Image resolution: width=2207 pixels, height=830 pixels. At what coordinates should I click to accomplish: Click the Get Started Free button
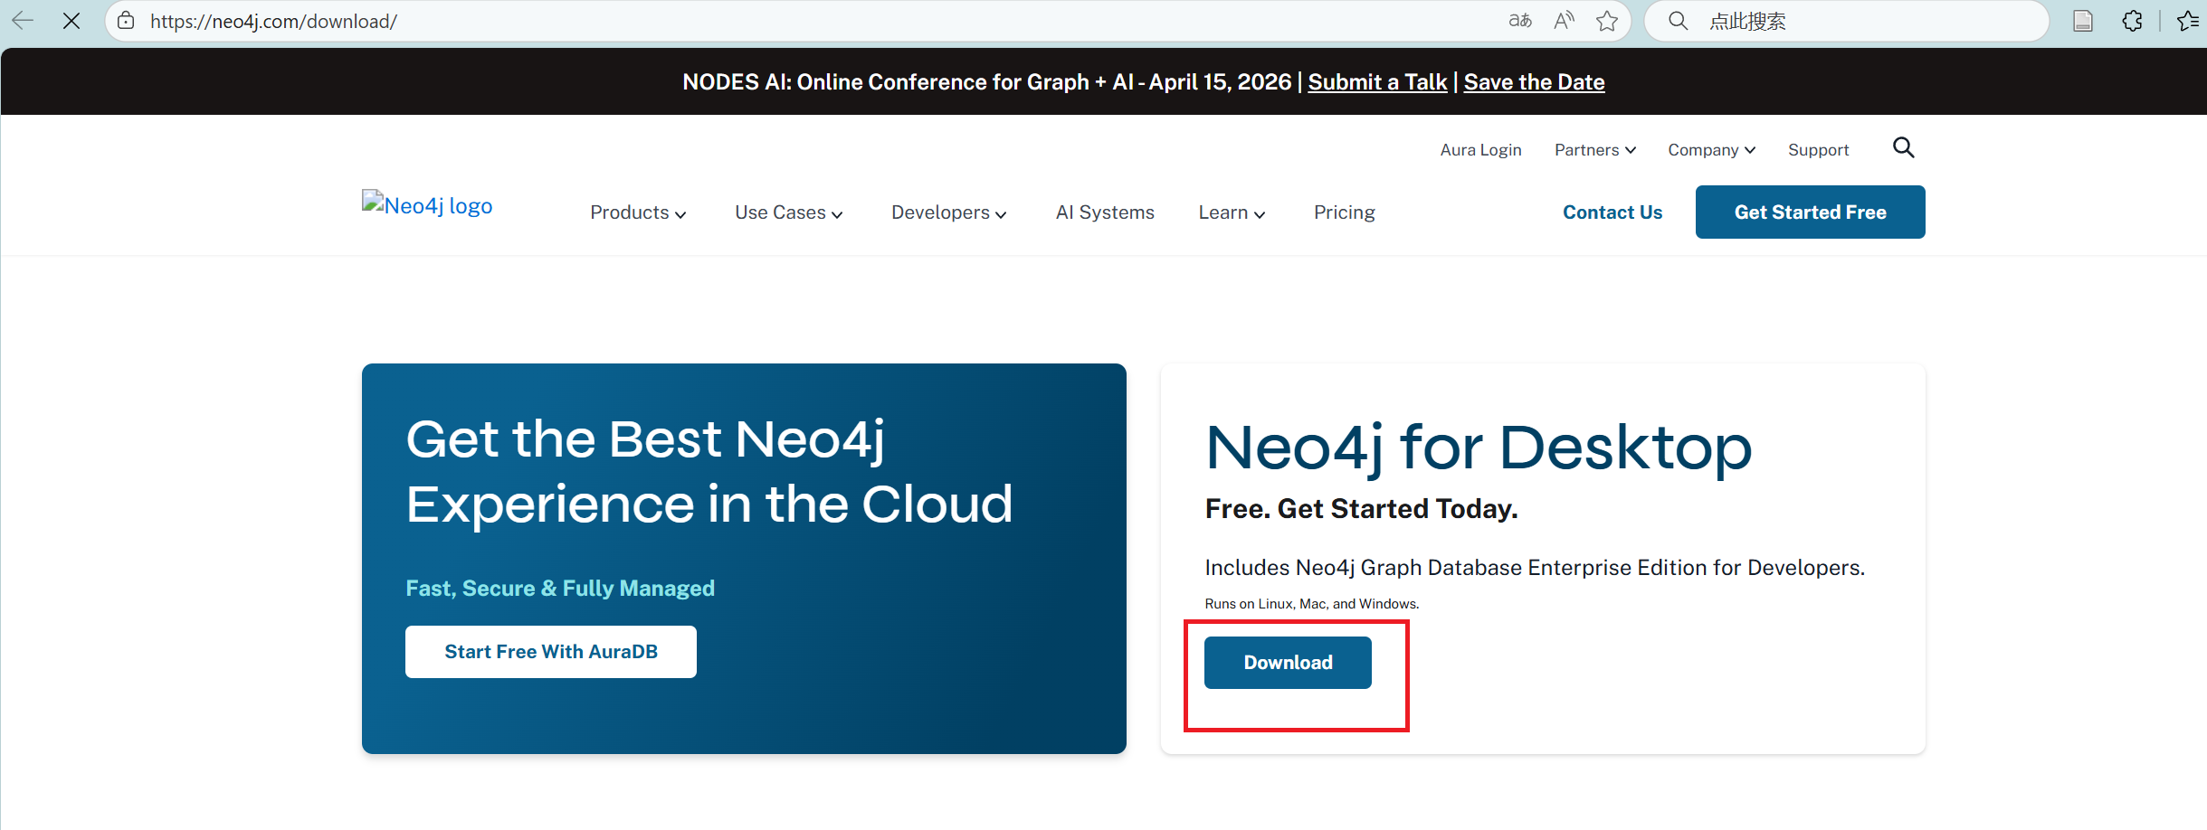pyautogui.click(x=1810, y=212)
